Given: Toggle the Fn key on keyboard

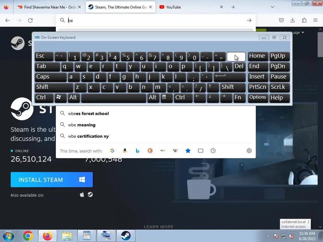Looking at the screenshot, I should pyautogui.click(x=239, y=98).
